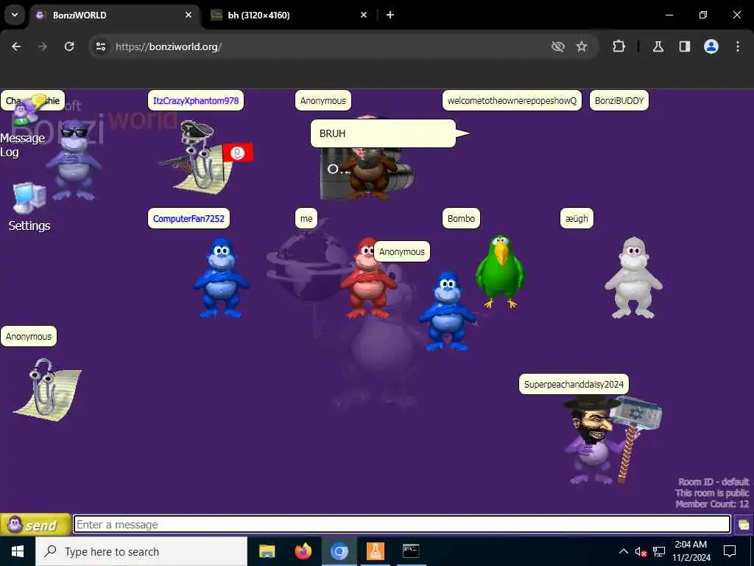Toggle the crossed-out eye icon in address bar
Screen dimensions: 754x566
coord(558,46)
